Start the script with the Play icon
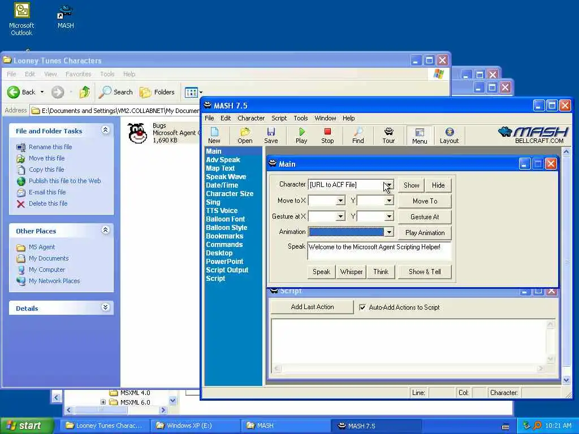579x434 pixels. [301, 136]
